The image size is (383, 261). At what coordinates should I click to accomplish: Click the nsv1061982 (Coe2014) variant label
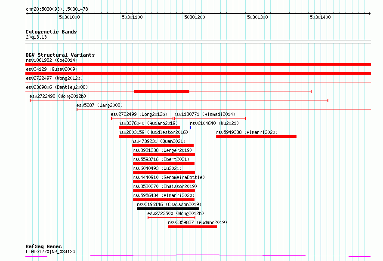click(x=52, y=60)
